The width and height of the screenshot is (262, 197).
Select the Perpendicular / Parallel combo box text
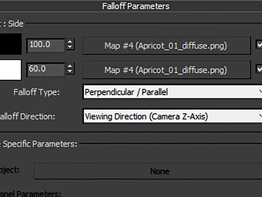tap(126, 92)
